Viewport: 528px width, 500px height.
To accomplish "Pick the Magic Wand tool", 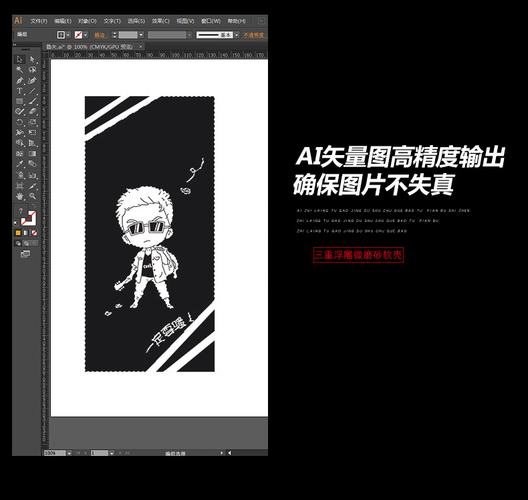I will (x=19, y=70).
